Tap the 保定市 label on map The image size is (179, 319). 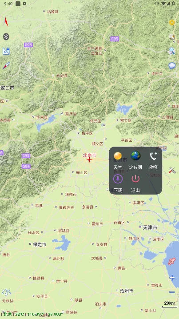coord(40,244)
